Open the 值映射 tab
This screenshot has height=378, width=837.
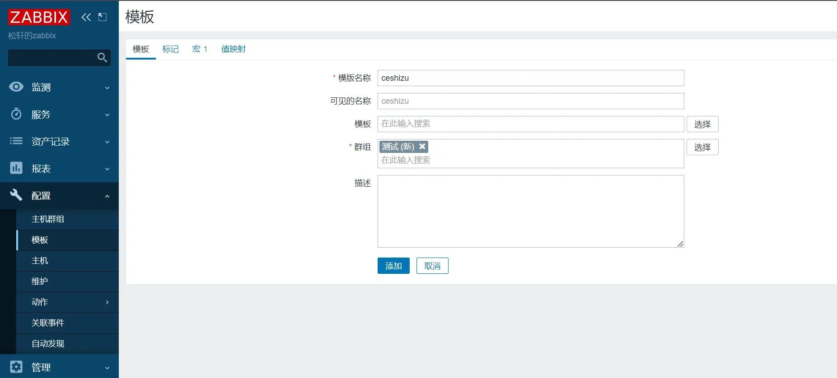point(233,49)
